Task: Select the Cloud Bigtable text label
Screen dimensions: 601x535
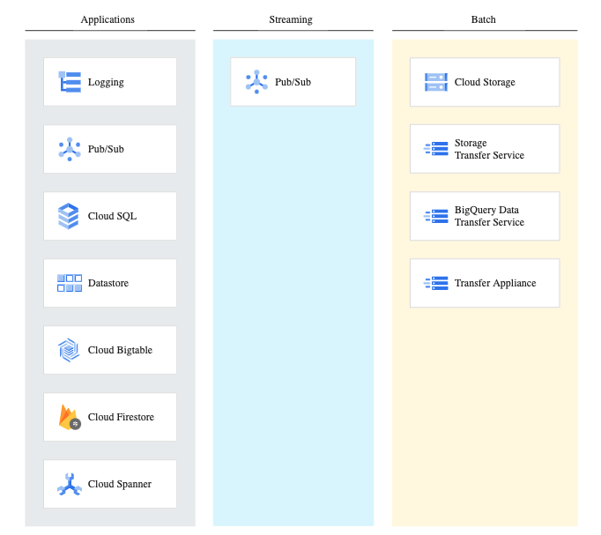Action: tap(120, 350)
